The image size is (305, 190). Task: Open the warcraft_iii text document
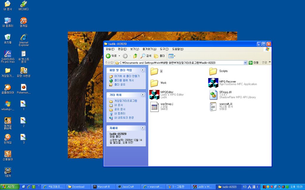point(213,106)
